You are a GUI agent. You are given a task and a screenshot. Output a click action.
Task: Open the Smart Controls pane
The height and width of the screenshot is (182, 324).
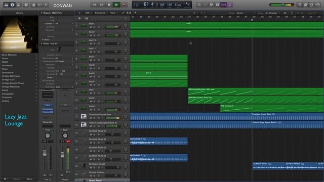tap(33, 5)
